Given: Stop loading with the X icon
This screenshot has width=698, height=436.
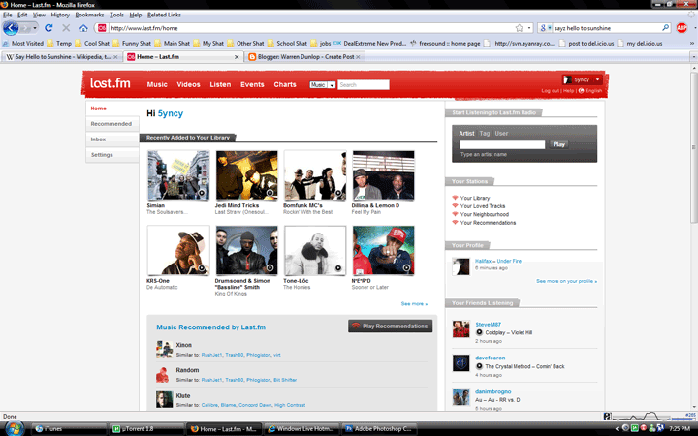Looking at the screenshot, I should [66, 28].
